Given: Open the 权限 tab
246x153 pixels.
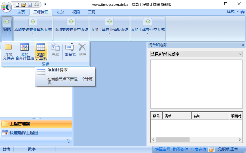Looking at the screenshot, I should pyautogui.click(x=76, y=12).
